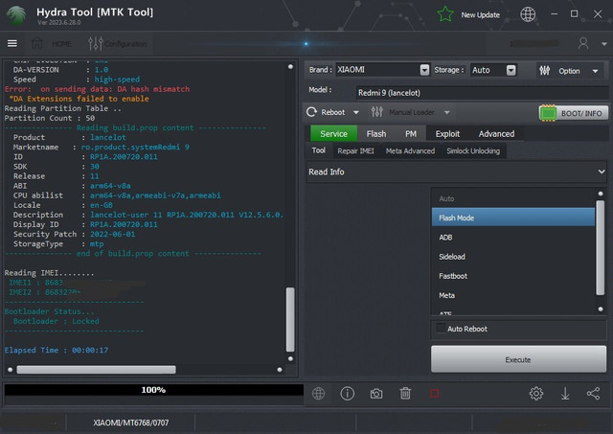Click the Configuration label

tap(125, 44)
